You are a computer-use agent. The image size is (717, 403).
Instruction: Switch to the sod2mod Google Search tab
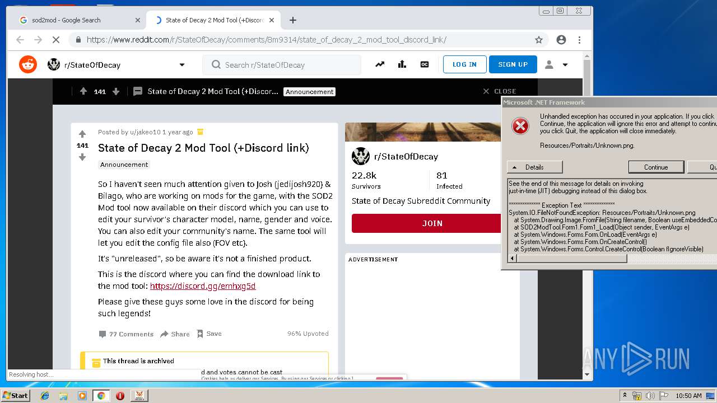80,20
